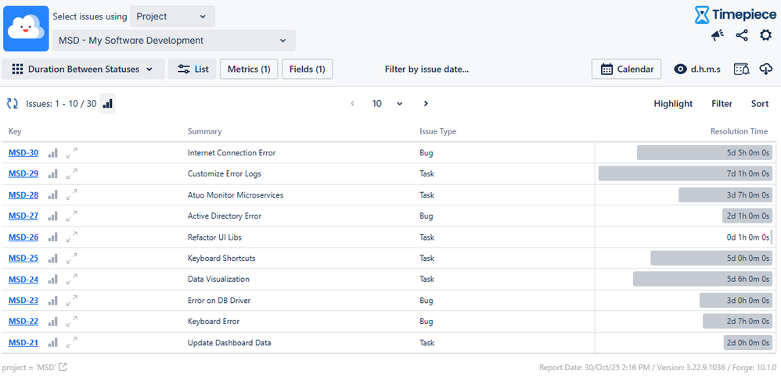Screen dimensions: 781x378
Task: Click the 7d 1h 0m 0s duration bar
Action: point(686,174)
